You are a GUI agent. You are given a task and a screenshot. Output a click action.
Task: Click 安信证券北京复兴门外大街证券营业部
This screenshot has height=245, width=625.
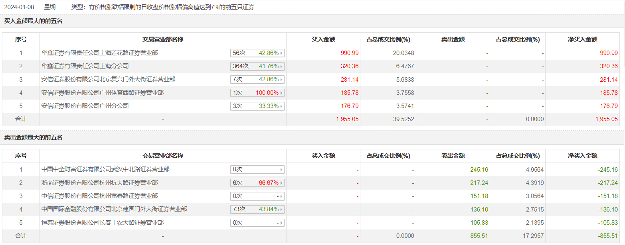[x=108, y=79]
